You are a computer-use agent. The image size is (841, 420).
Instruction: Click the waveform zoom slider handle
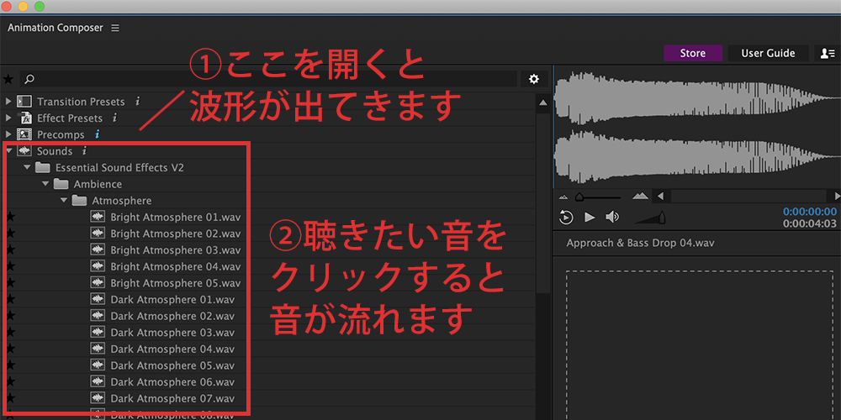tap(579, 197)
